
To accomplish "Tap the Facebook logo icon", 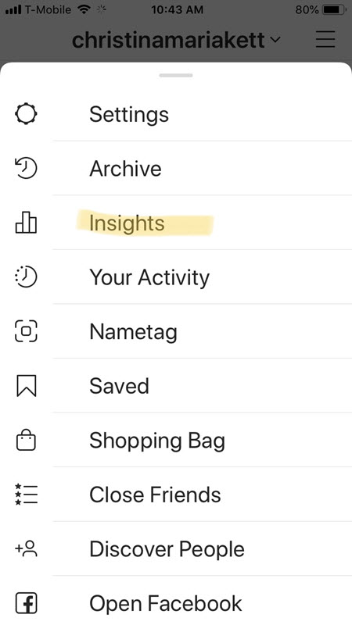I will [26, 603].
